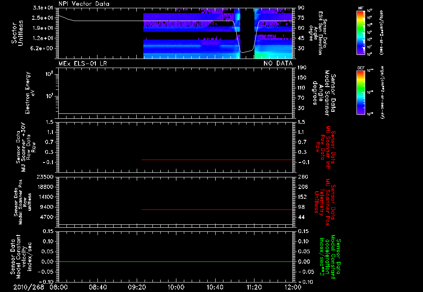Click the '23500' scanner position axis value
The width and height of the screenshot is (423, 292).
pyautogui.click(x=45, y=177)
